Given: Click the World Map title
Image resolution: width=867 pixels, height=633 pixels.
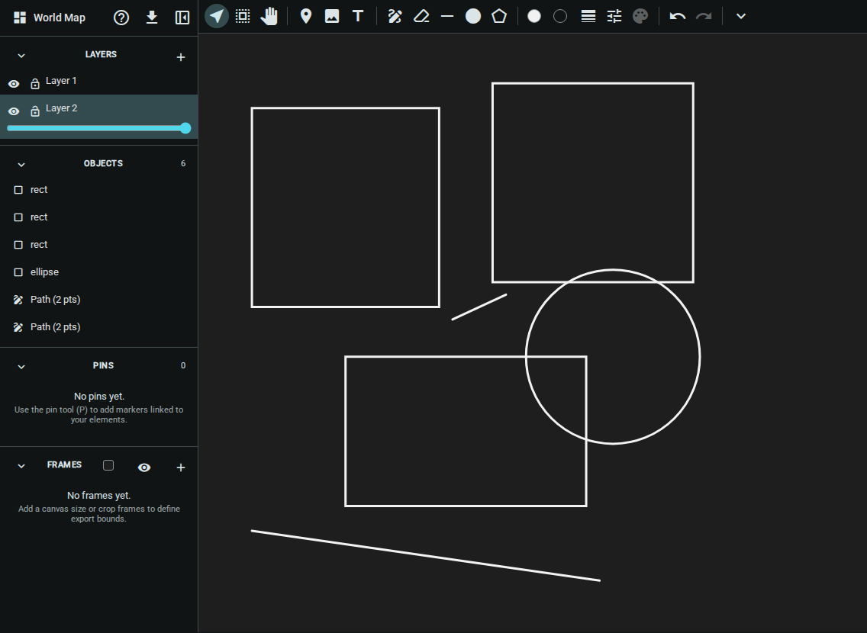Looking at the screenshot, I should click(x=60, y=18).
